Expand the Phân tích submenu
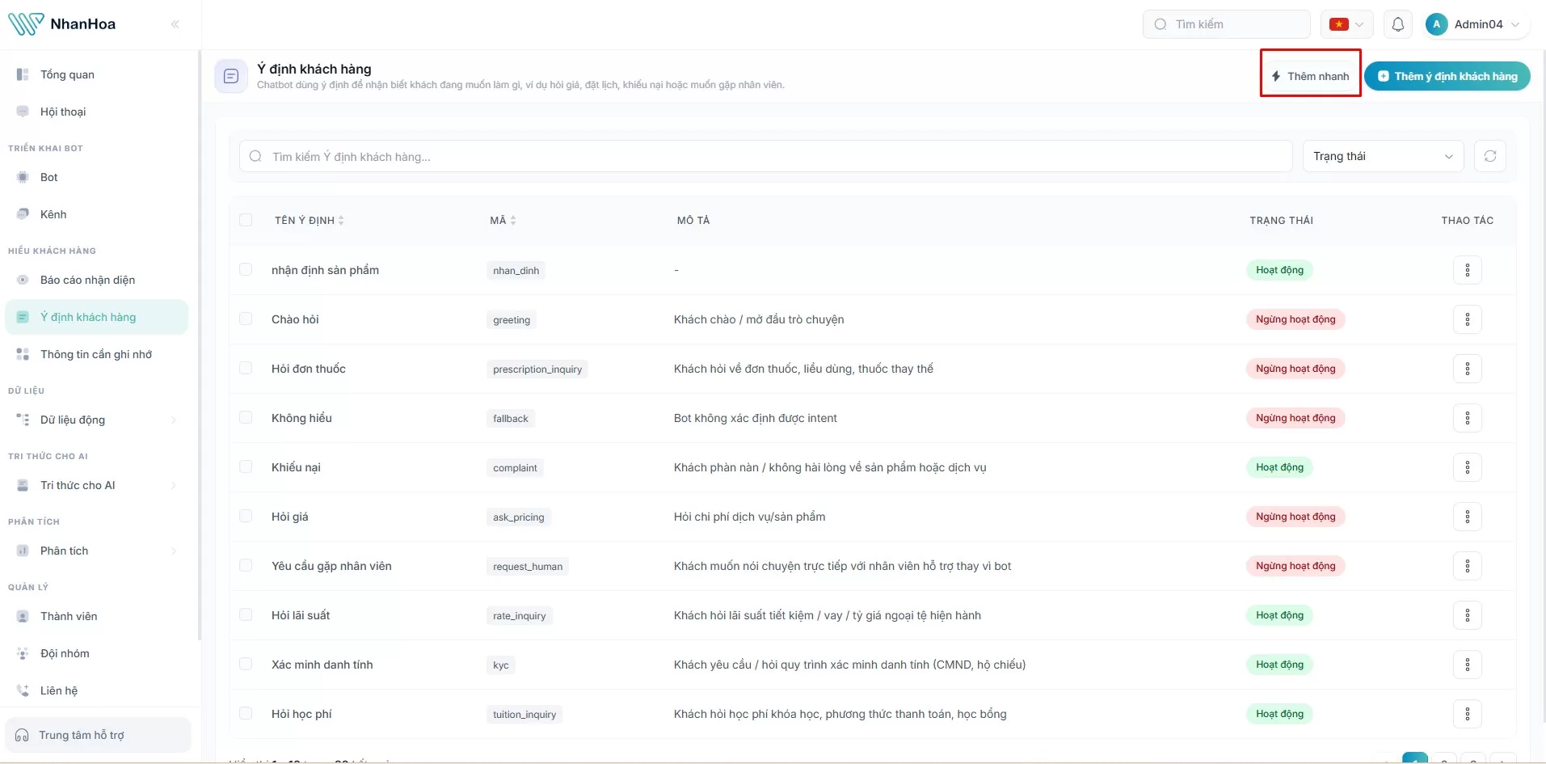The width and height of the screenshot is (1546, 764). [x=96, y=551]
